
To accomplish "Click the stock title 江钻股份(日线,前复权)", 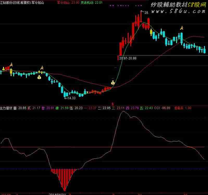I will coord(15,2).
